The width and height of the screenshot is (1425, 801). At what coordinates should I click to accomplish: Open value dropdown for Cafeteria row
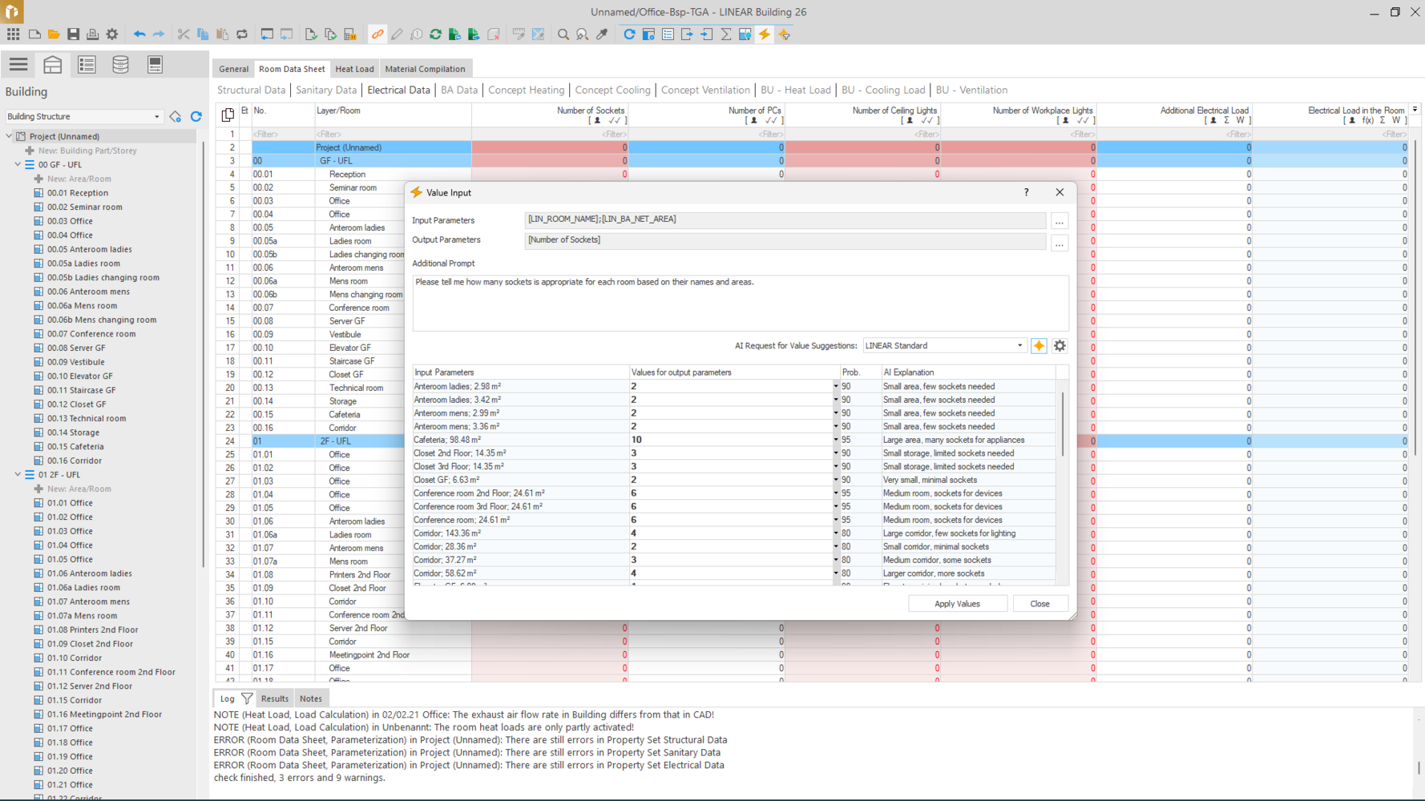[x=835, y=440]
